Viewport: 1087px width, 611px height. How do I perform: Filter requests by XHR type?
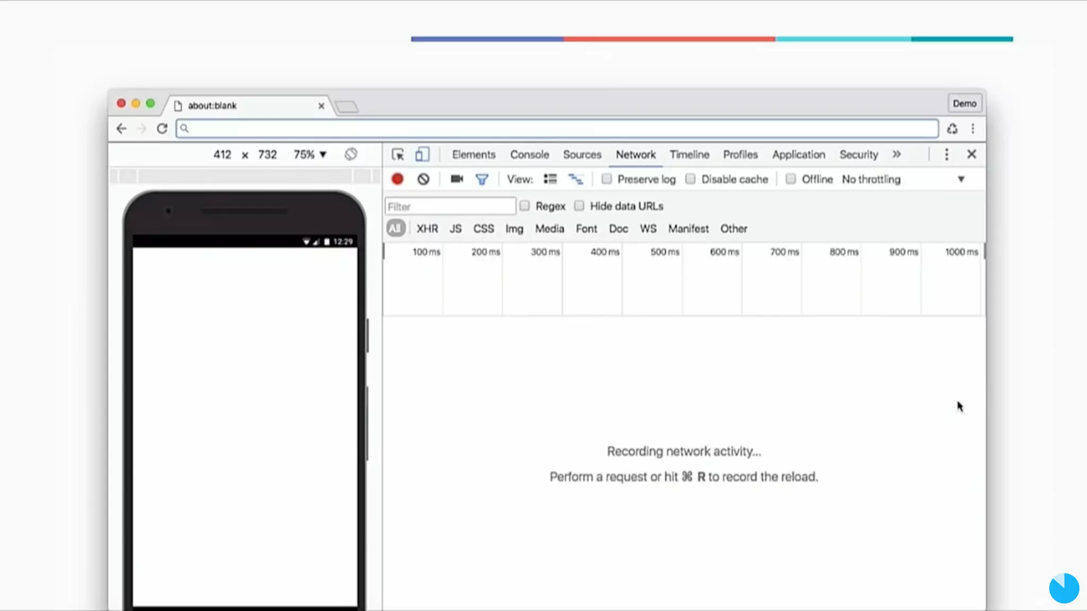pos(427,229)
